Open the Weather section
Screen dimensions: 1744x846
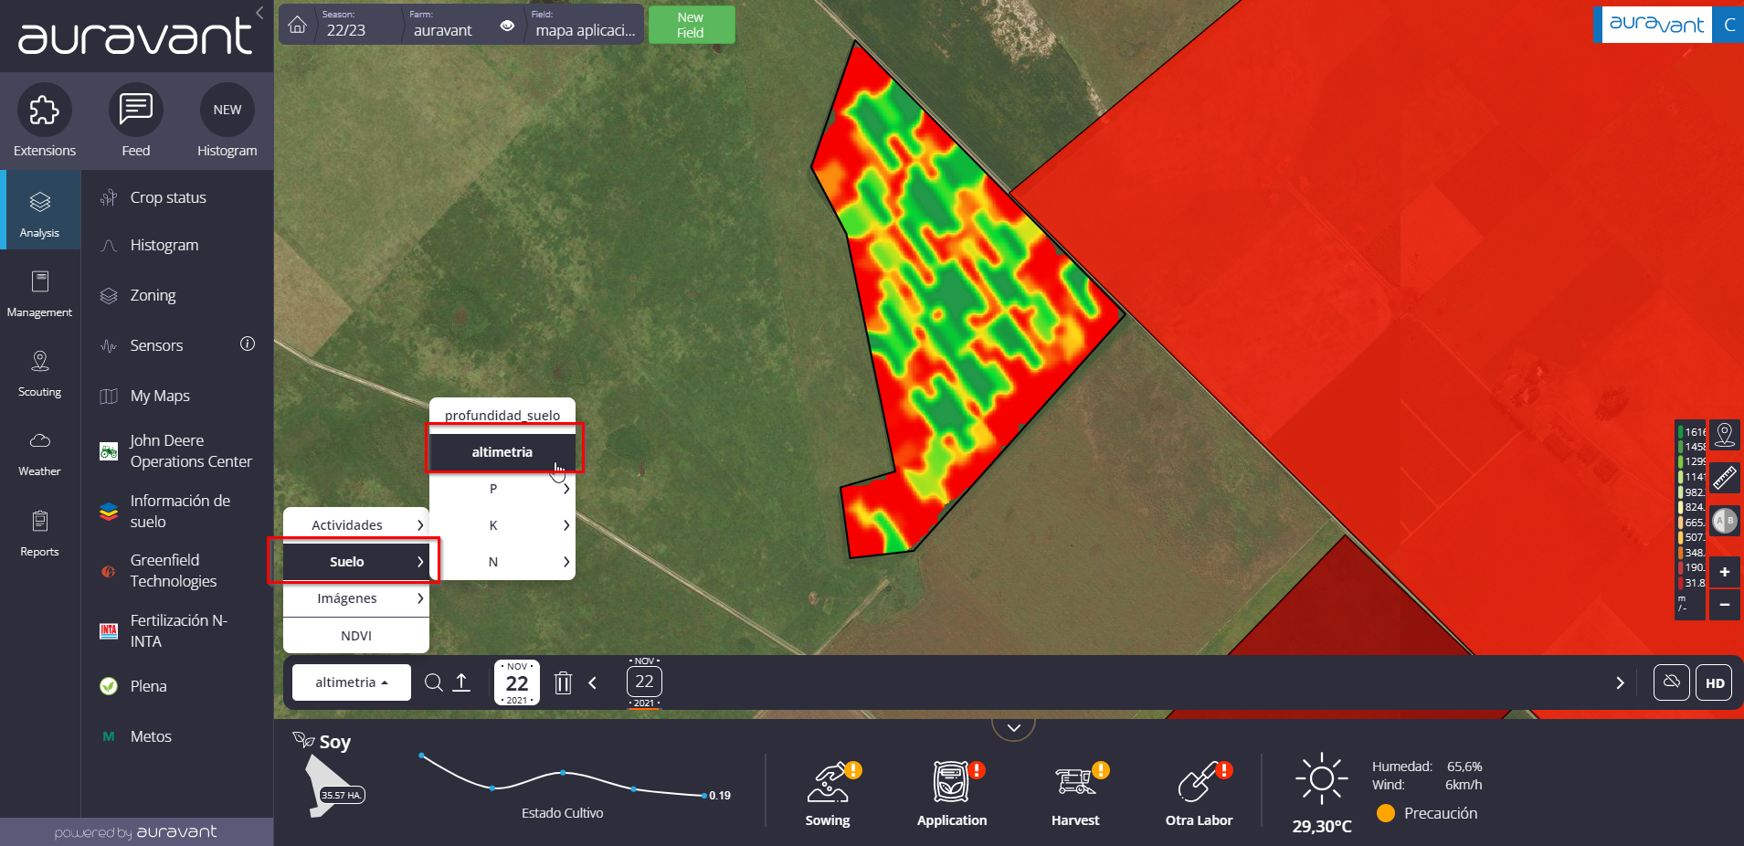39,453
